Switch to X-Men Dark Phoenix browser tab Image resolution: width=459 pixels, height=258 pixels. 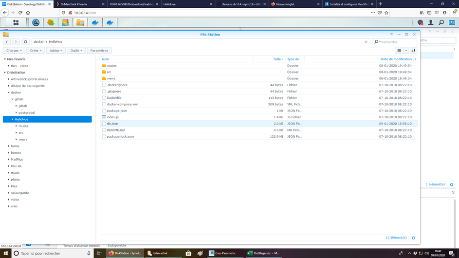[x=80, y=4]
